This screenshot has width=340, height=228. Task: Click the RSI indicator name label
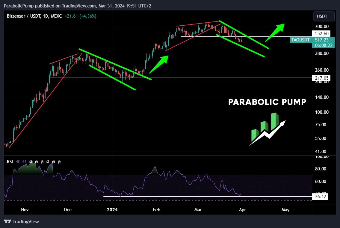coord(10,162)
